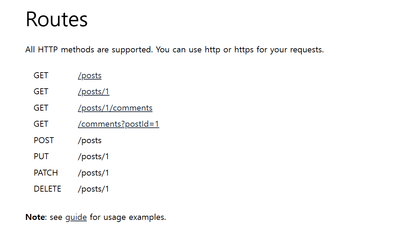Open the /posts/1/comments link
407x237 pixels.
coord(115,108)
